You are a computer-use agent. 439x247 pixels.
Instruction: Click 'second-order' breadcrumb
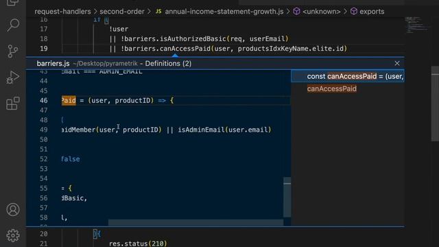pyautogui.click(x=122, y=12)
